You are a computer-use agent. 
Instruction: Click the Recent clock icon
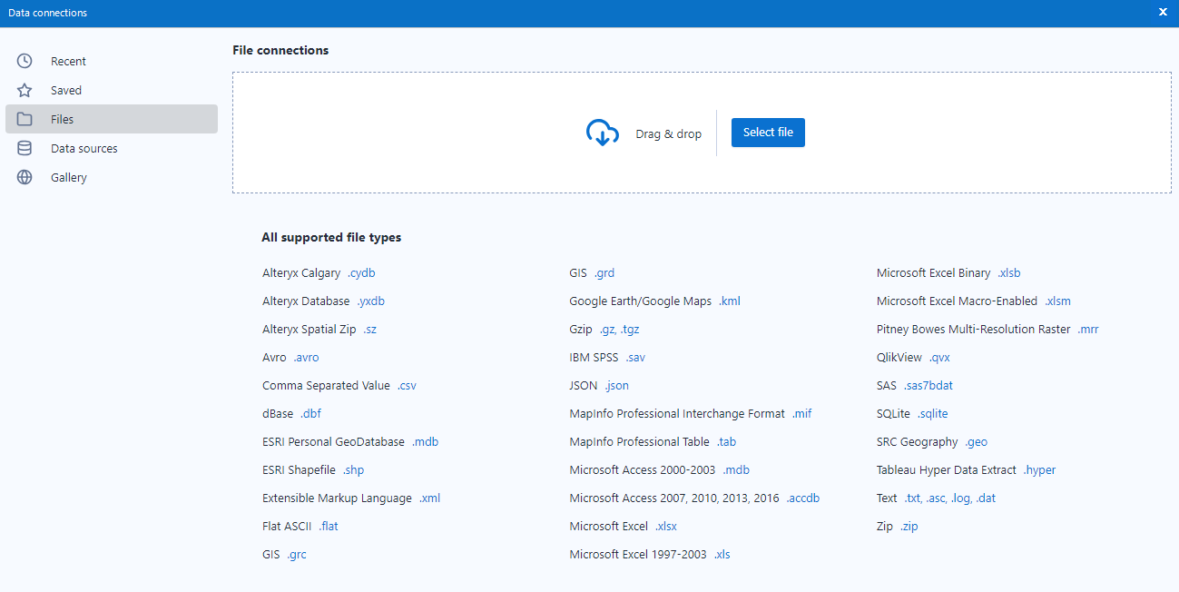(x=25, y=61)
